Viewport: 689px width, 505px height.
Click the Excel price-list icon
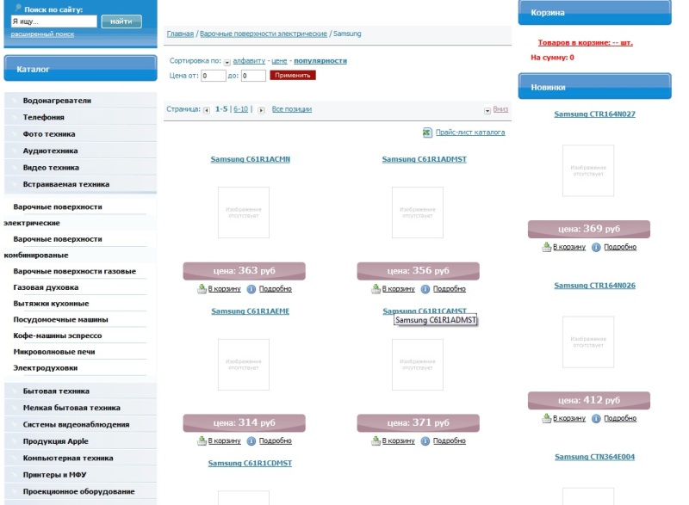point(427,132)
